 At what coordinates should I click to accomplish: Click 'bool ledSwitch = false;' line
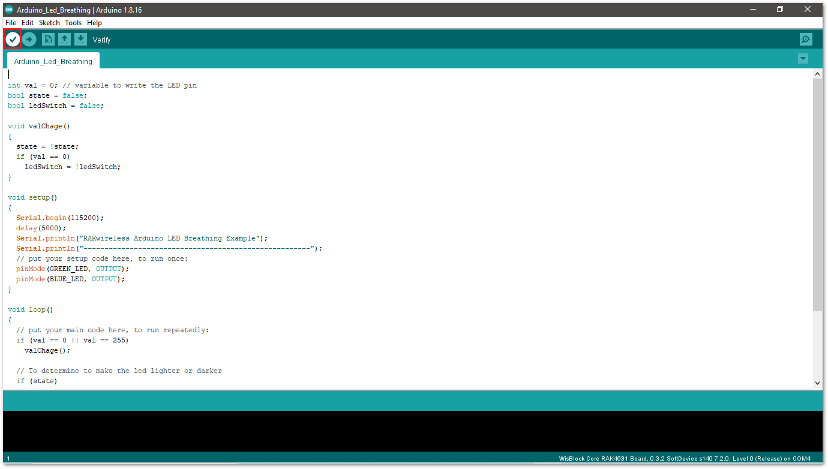[56, 106]
